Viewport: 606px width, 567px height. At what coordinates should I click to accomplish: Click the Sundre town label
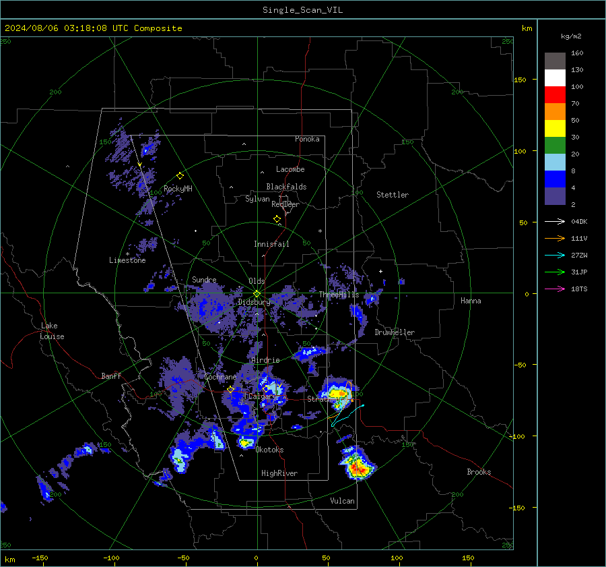click(204, 279)
